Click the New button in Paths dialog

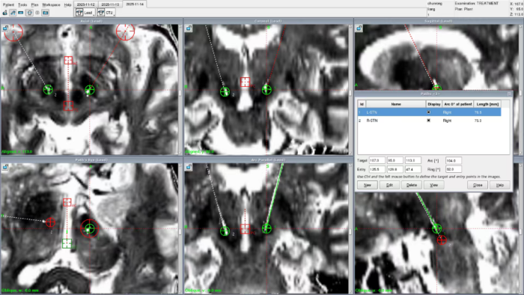coord(368,185)
